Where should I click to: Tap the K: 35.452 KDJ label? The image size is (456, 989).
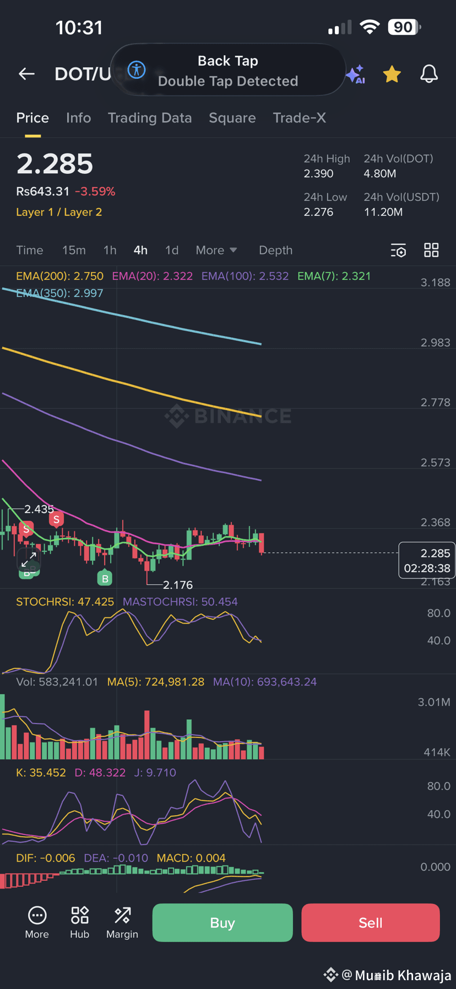pyautogui.click(x=41, y=773)
